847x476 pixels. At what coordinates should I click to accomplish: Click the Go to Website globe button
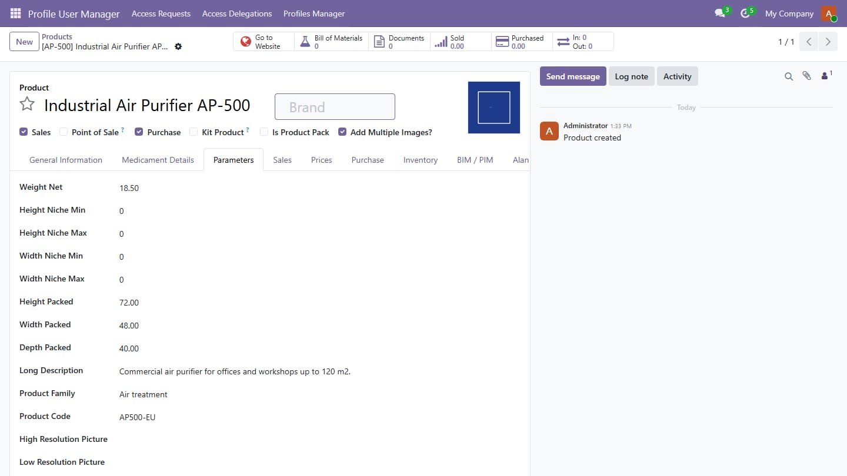click(264, 42)
